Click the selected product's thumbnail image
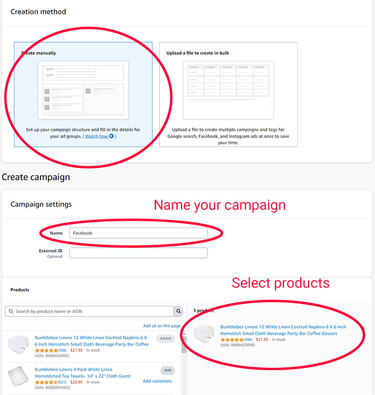This screenshot has height=395, width=375. 203,333
